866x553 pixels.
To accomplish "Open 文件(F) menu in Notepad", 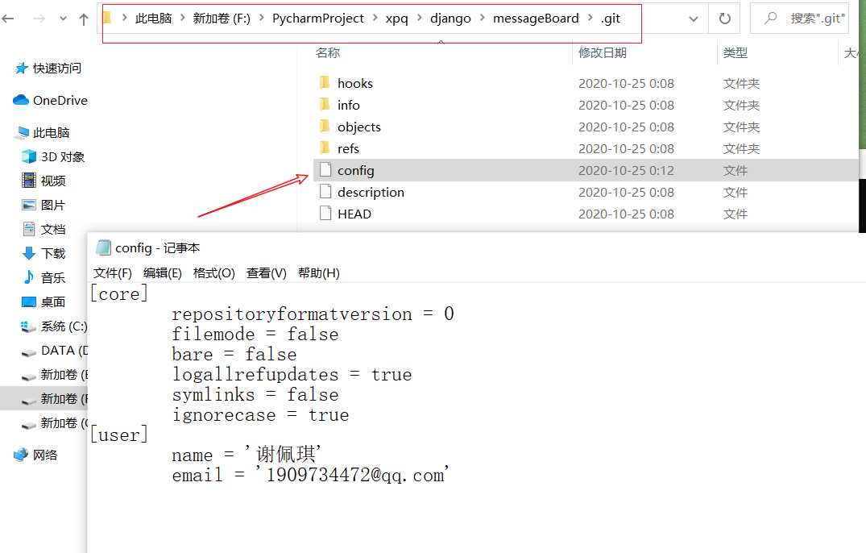I will point(113,273).
